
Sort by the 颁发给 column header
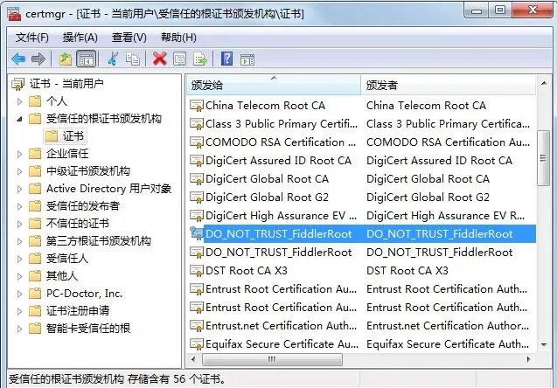[x=273, y=85]
